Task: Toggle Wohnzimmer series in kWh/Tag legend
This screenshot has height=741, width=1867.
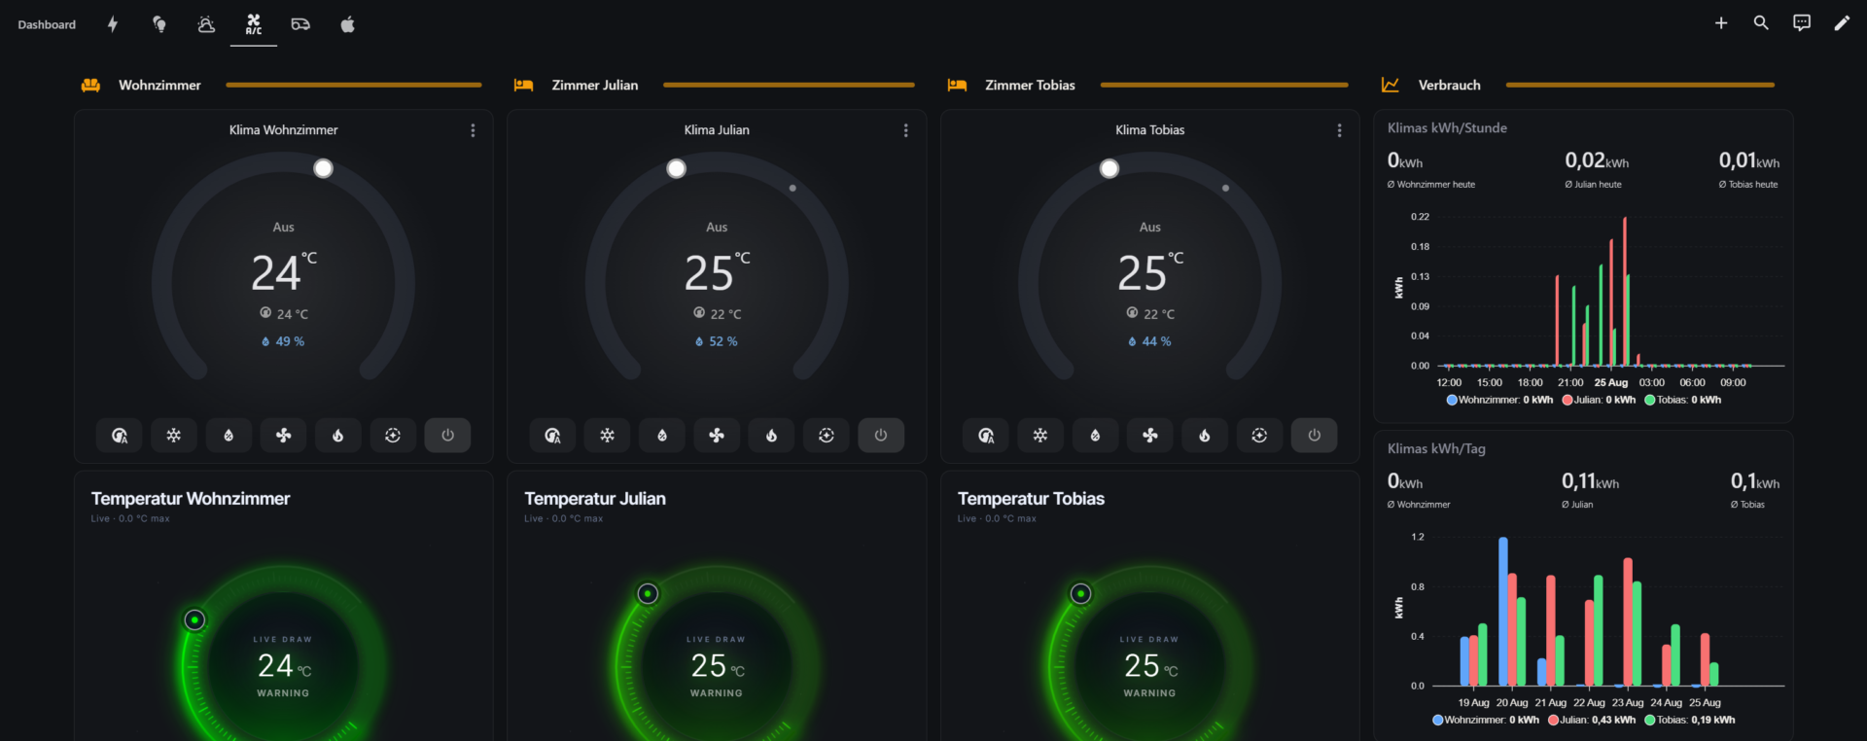Action: pos(1486,721)
